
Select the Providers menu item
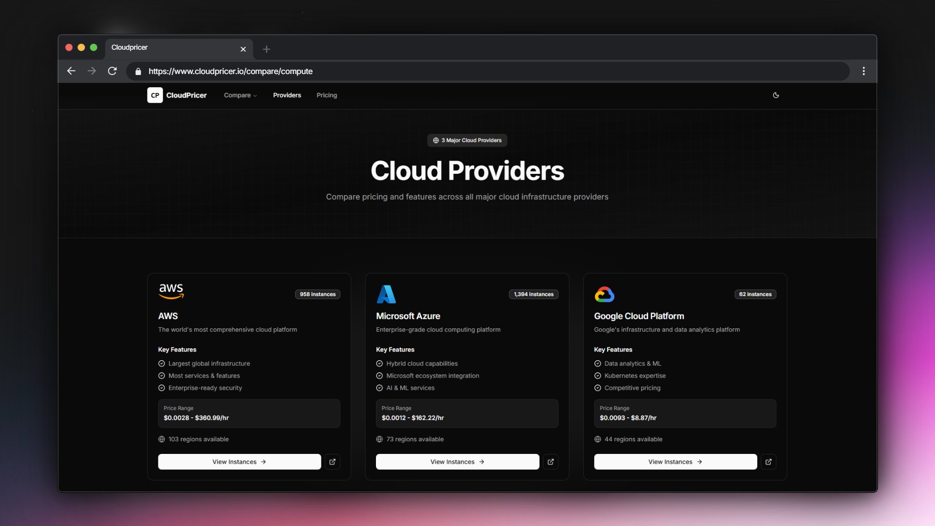coord(287,95)
